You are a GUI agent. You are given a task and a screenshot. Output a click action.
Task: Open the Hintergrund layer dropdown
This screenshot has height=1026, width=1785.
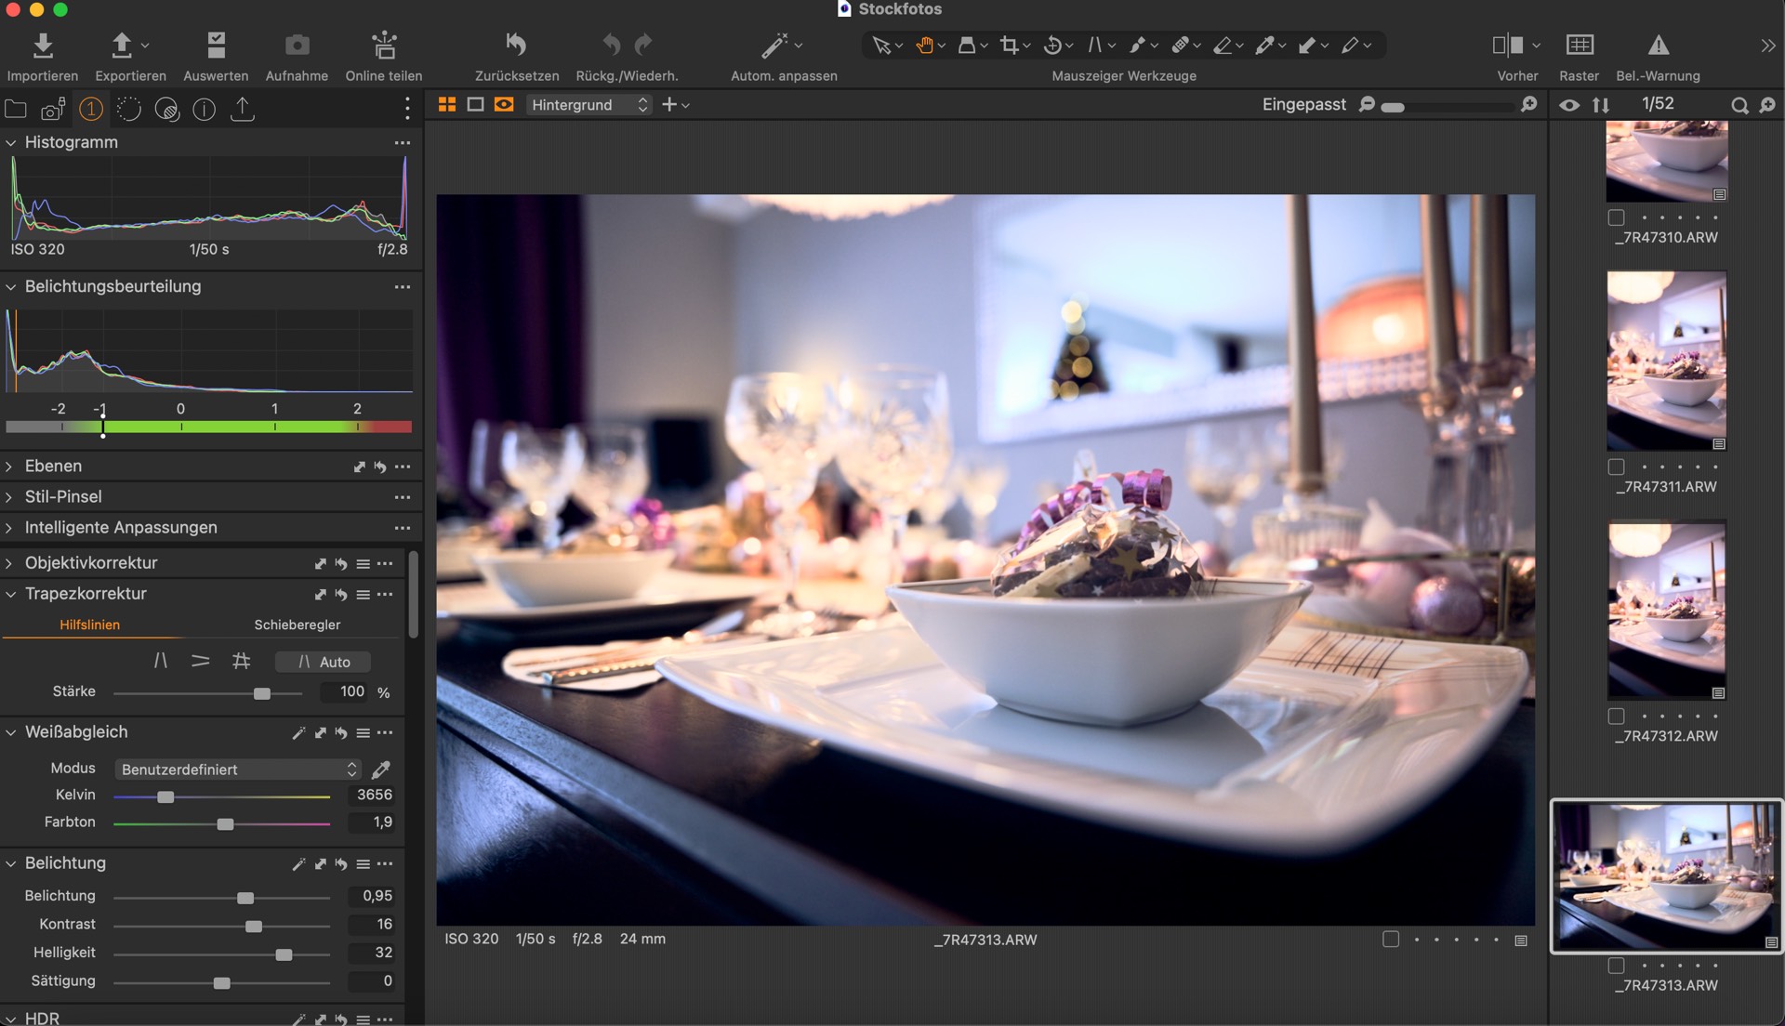coord(588,105)
